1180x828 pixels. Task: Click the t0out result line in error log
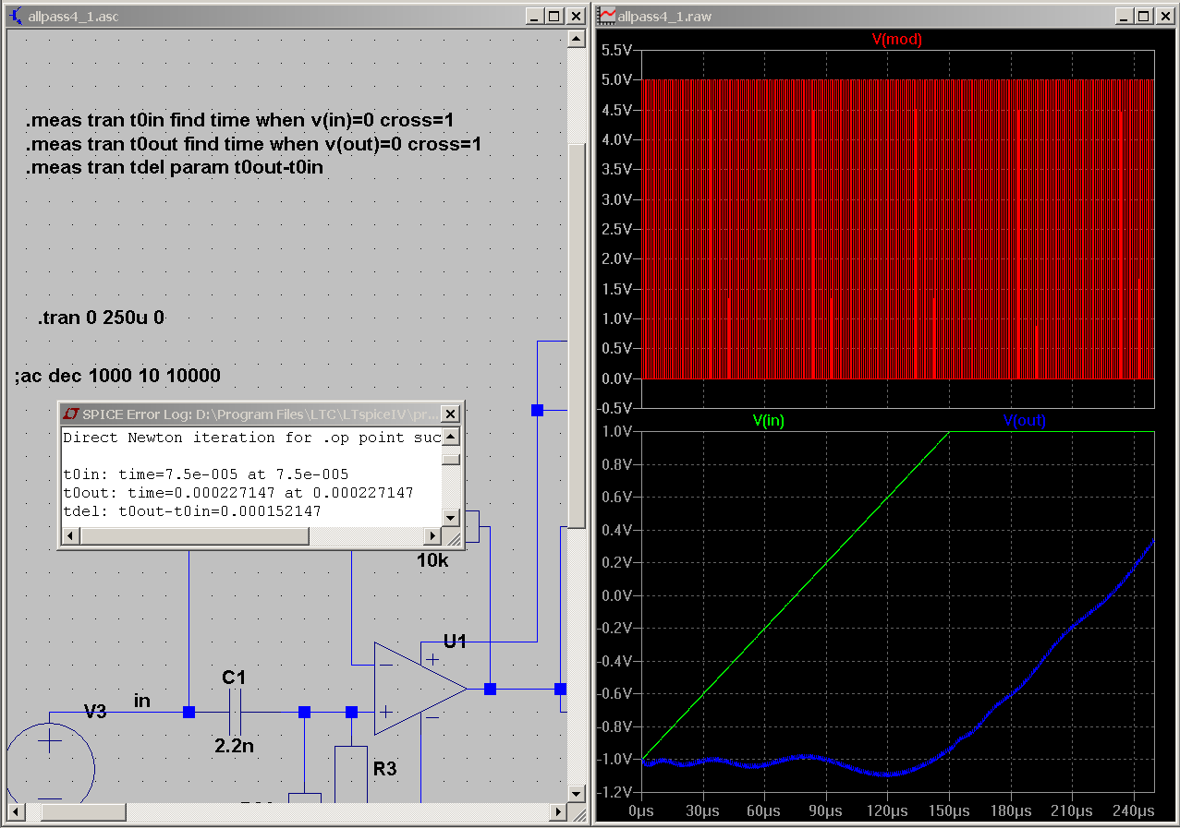(238, 492)
